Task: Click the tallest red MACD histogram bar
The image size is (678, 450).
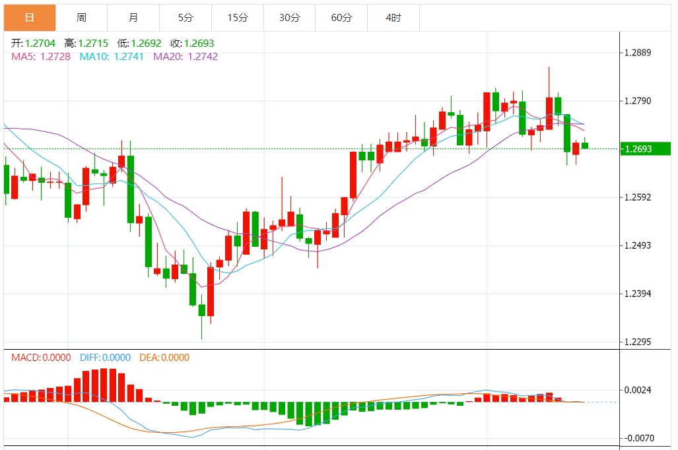Action: coord(104,385)
